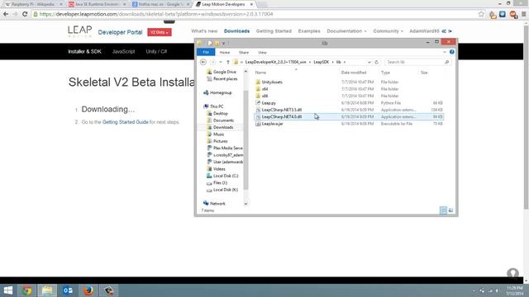Viewport: 529px width, 297px height.
Task: Switch Explorer to details view icon
Action: [443, 210]
